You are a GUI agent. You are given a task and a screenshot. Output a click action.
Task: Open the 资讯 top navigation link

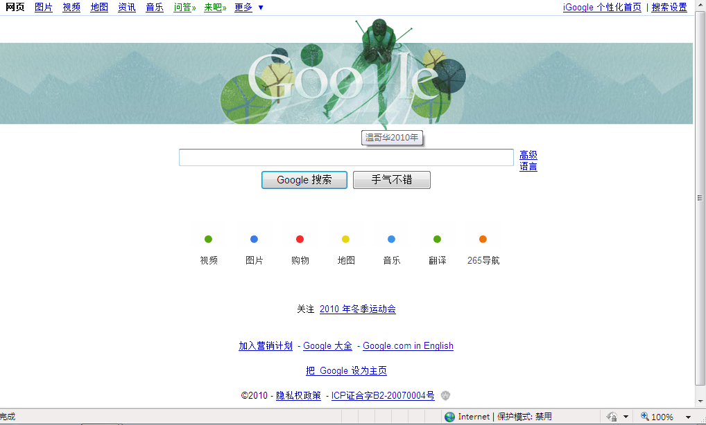127,7
